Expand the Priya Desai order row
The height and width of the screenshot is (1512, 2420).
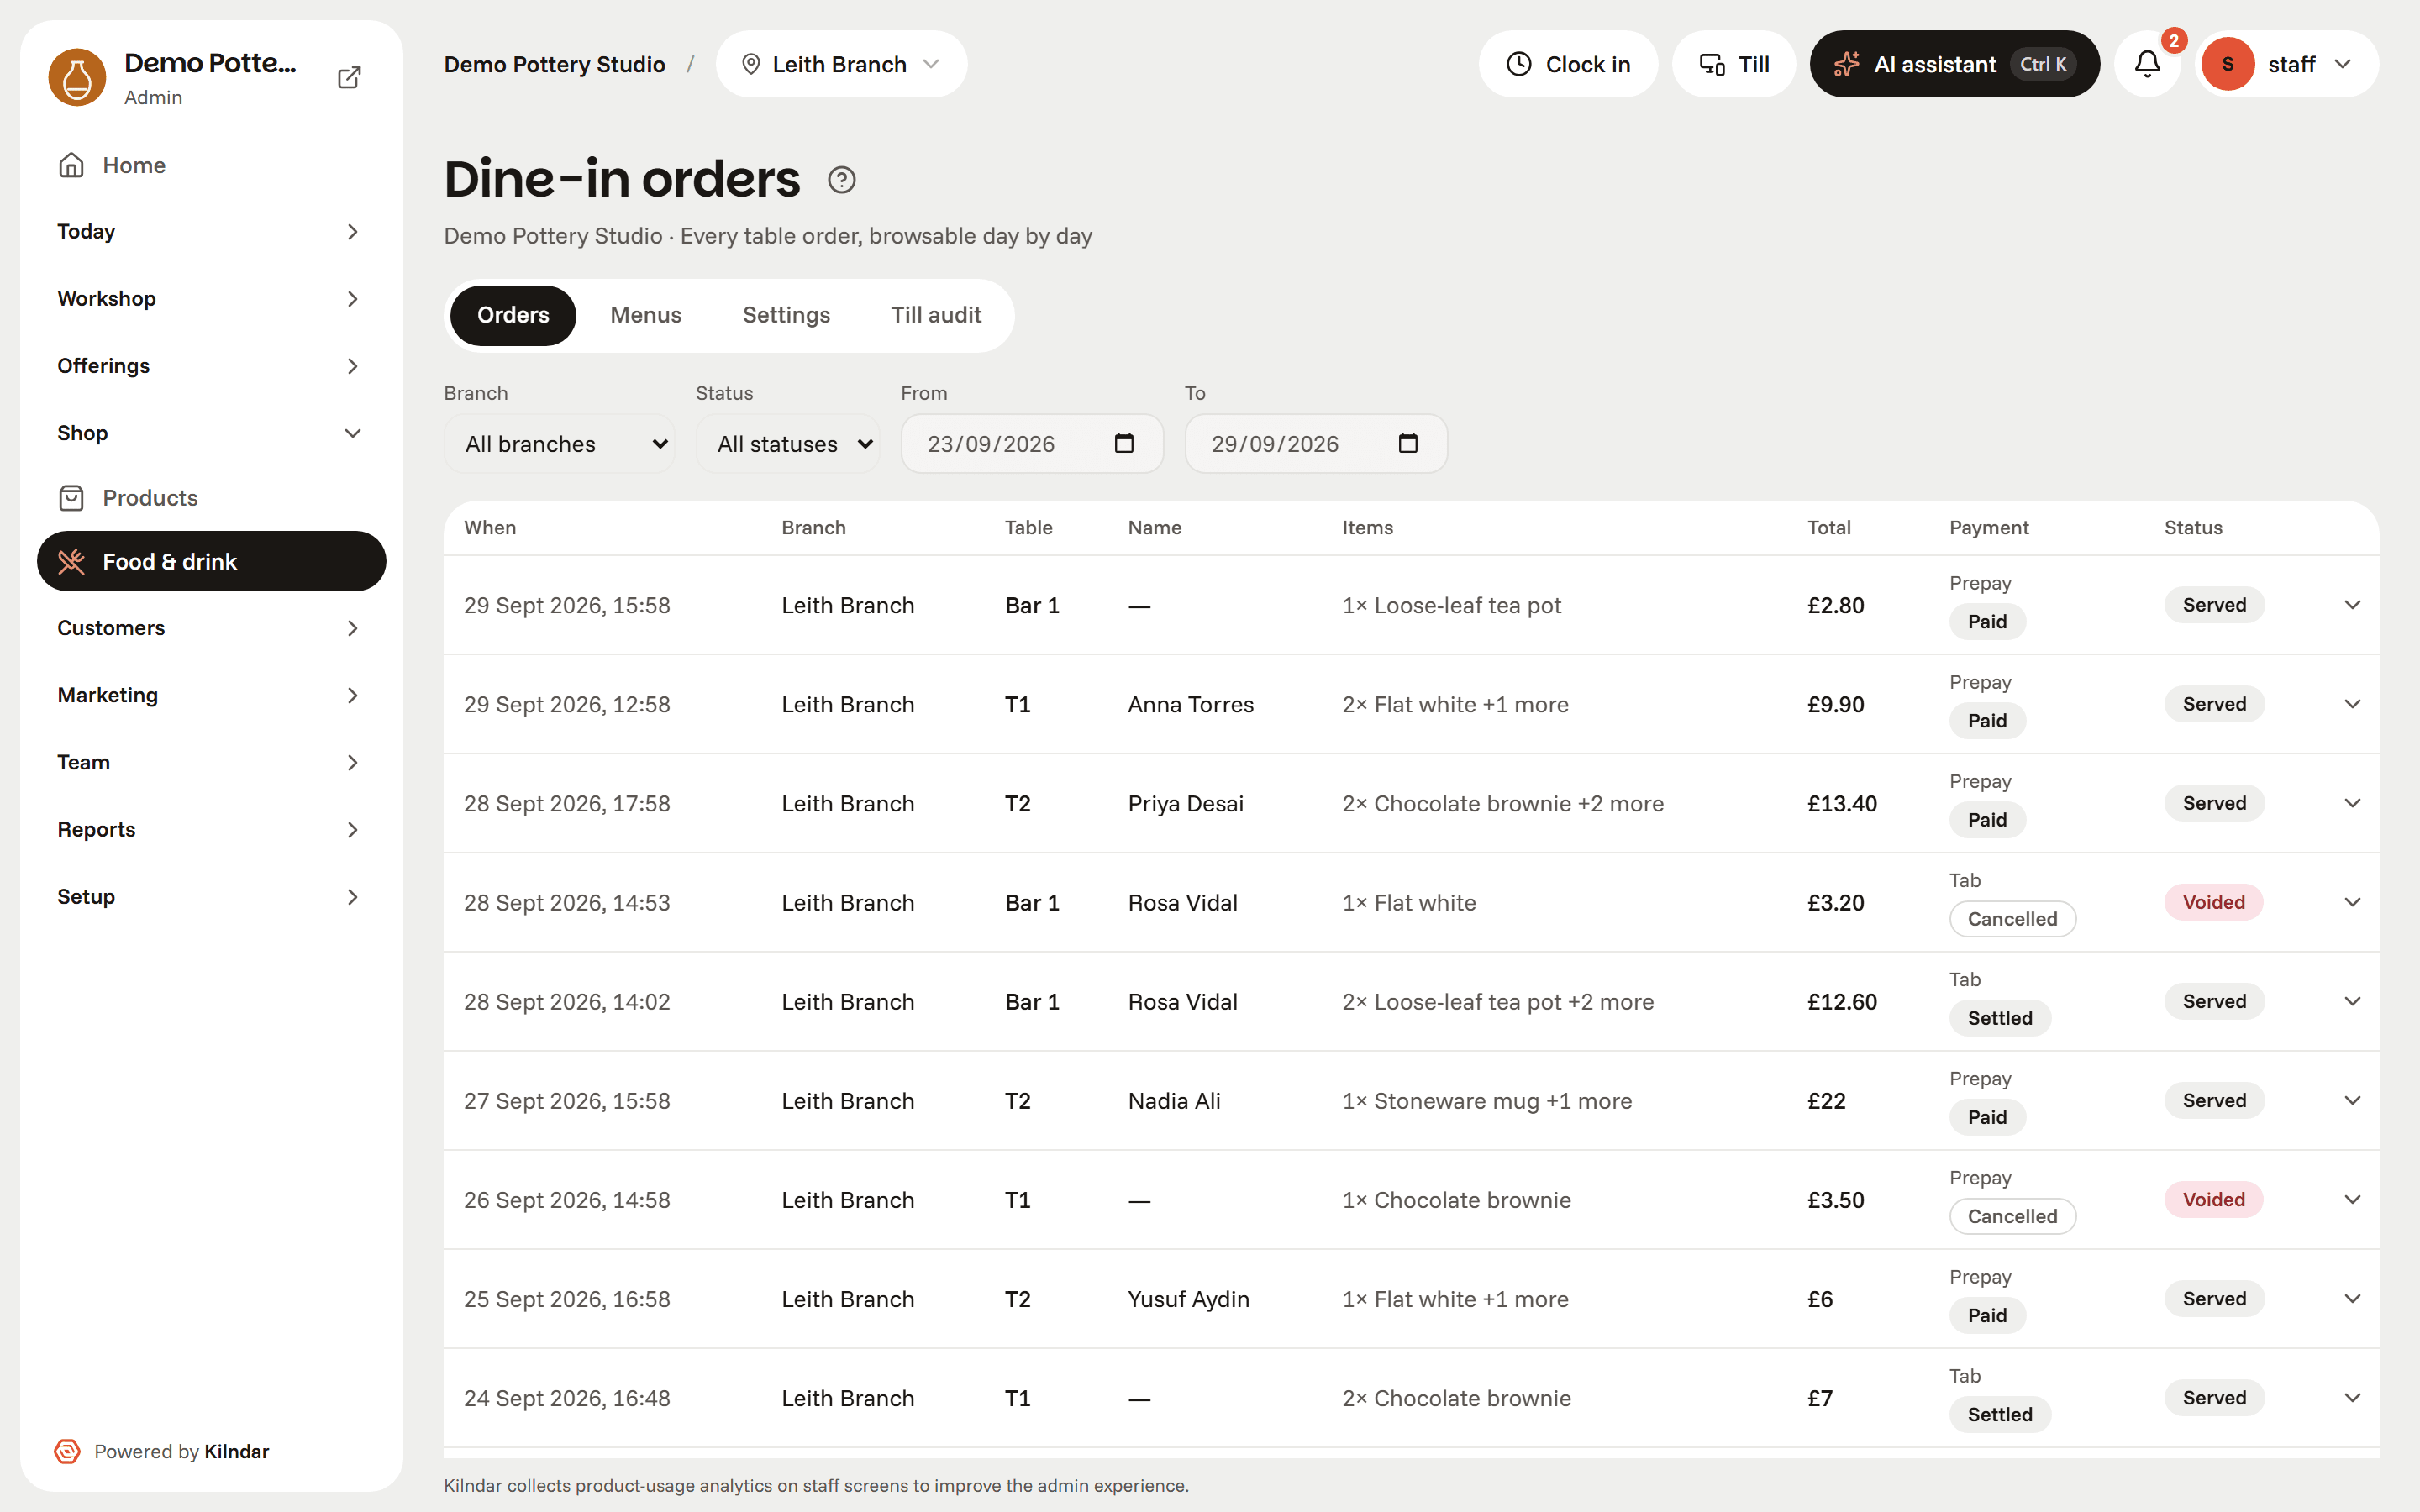(2353, 803)
